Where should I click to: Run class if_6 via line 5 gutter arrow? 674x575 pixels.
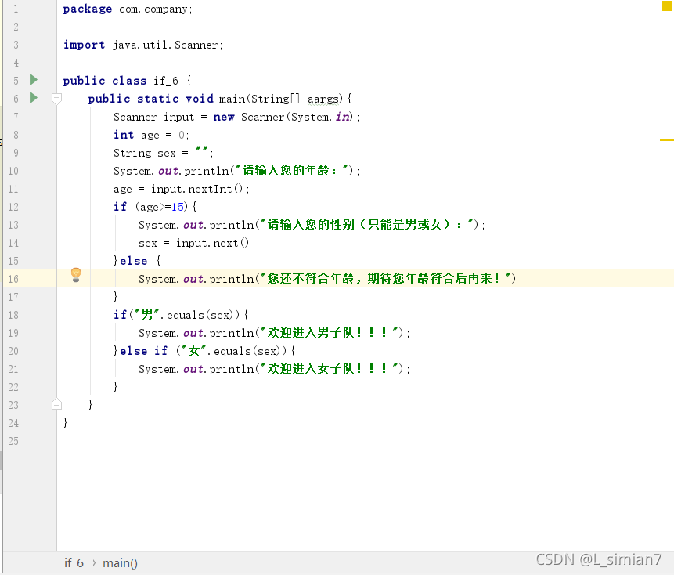pyautogui.click(x=34, y=80)
